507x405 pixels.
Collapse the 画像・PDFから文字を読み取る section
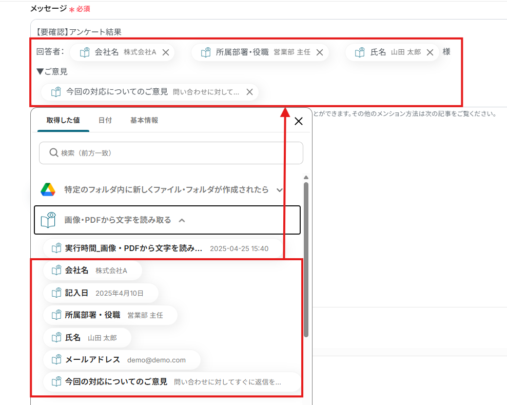pos(182,220)
